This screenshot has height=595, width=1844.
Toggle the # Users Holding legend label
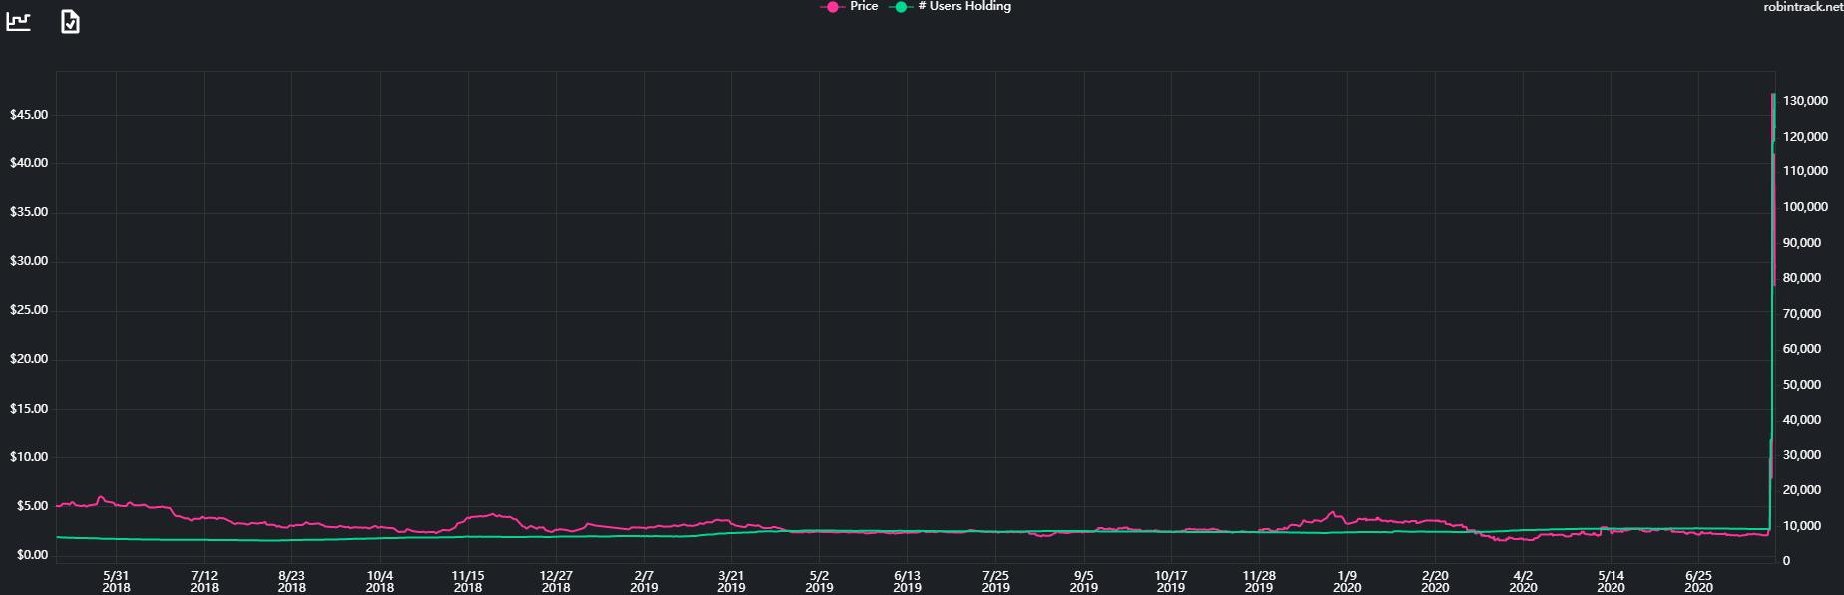point(964,7)
